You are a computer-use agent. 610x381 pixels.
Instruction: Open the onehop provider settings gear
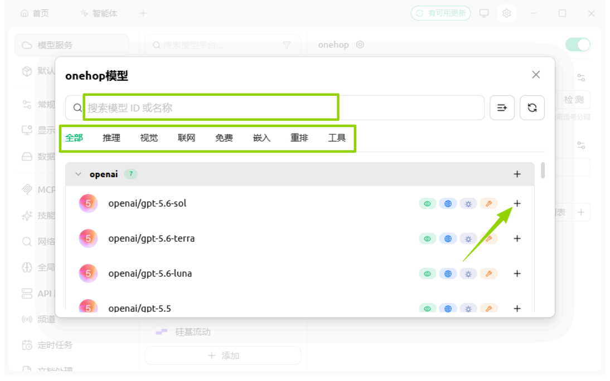[360, 45]
